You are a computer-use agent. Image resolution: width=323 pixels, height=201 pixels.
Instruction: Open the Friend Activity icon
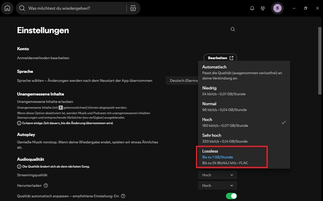click(x=263, y=8)
